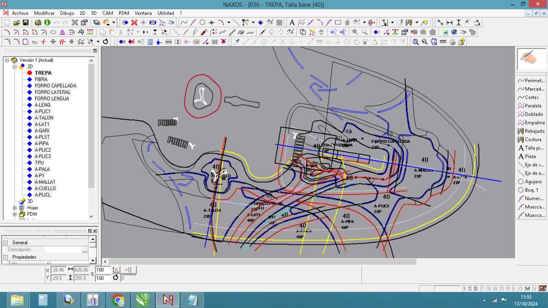This screenshot has height=308, width=548.
Task: Select FORRO CAPELLADA in the project tree
Action: point(55,86)
